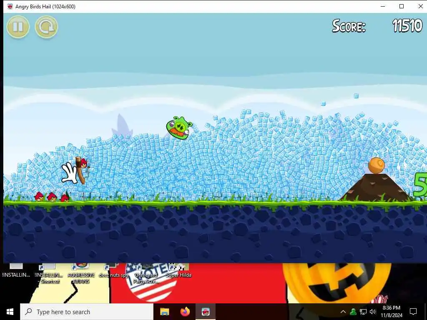Open the clock showing 8:36 PM
This screenshot has height=320, width=427.
[391, 312]
